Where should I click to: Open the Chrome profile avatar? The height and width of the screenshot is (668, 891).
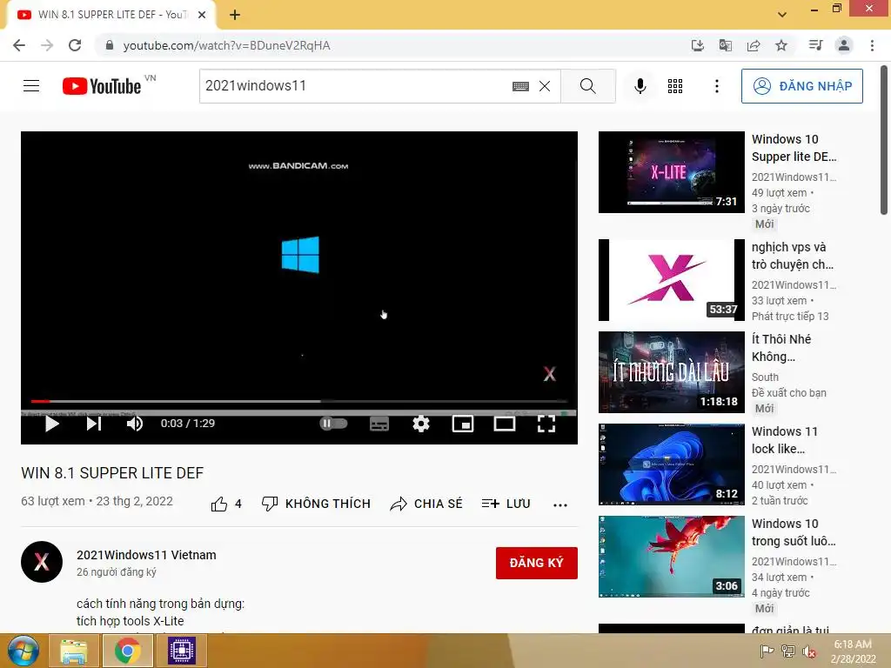coord(844,45)
